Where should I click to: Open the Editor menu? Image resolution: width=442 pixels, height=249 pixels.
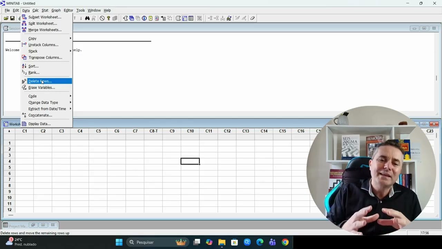click(68, 10)
